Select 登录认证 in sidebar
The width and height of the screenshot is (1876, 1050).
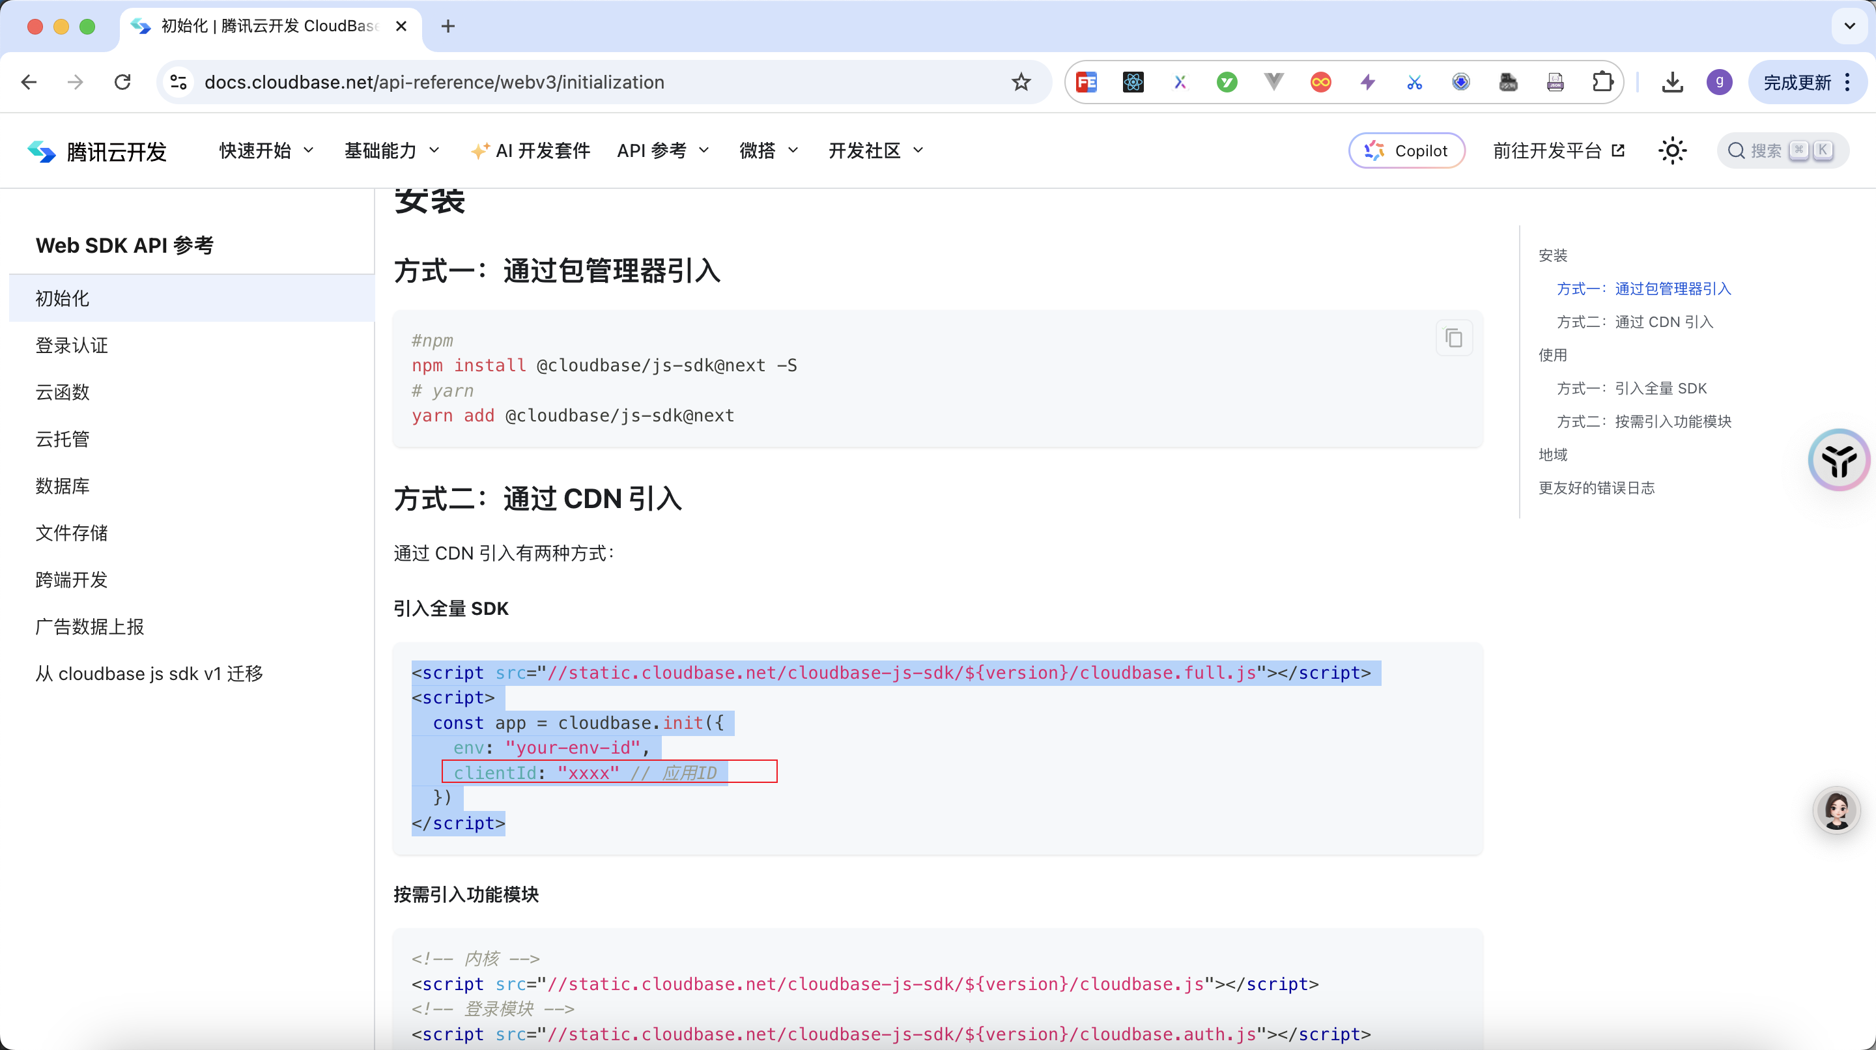tap(192, 345)
